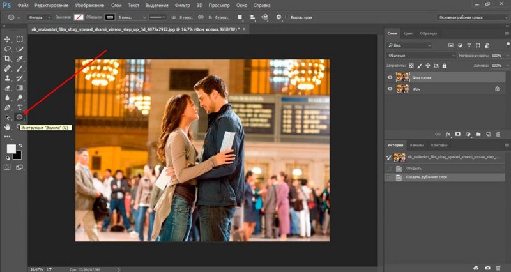Select the Healing Brush tool
The height and width of the screenshot is (272, 511).
tap(7, 69)
